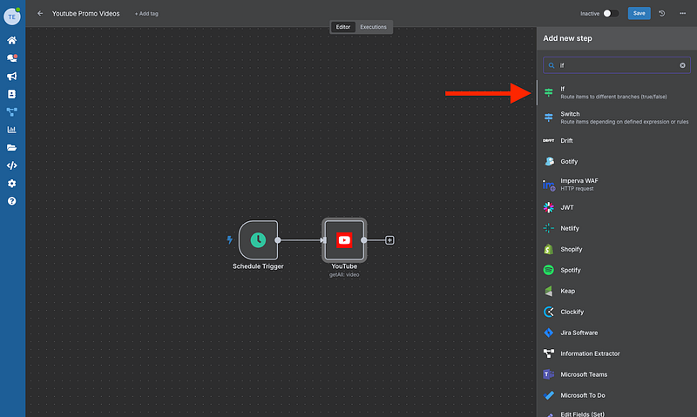The width and height of the screenshot is (697, 417).
Task: Open the megaphone announcements icon
Action: click(12, 76)
